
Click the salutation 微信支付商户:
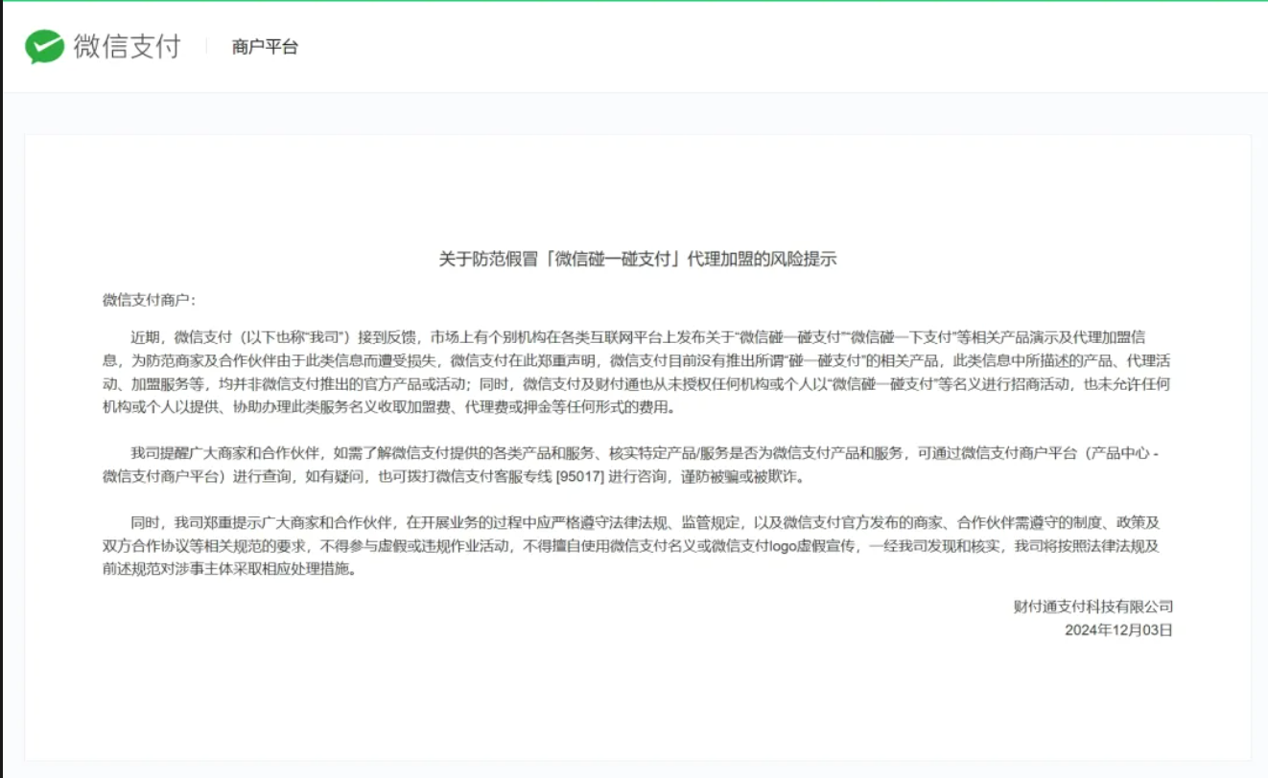pos(149,300)
